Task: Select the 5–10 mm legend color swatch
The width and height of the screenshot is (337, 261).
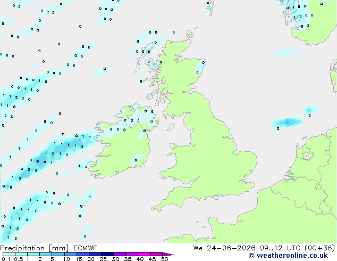Action: pos(58,254)
